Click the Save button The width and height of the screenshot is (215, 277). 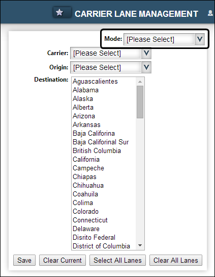click(x=24, y=260)
